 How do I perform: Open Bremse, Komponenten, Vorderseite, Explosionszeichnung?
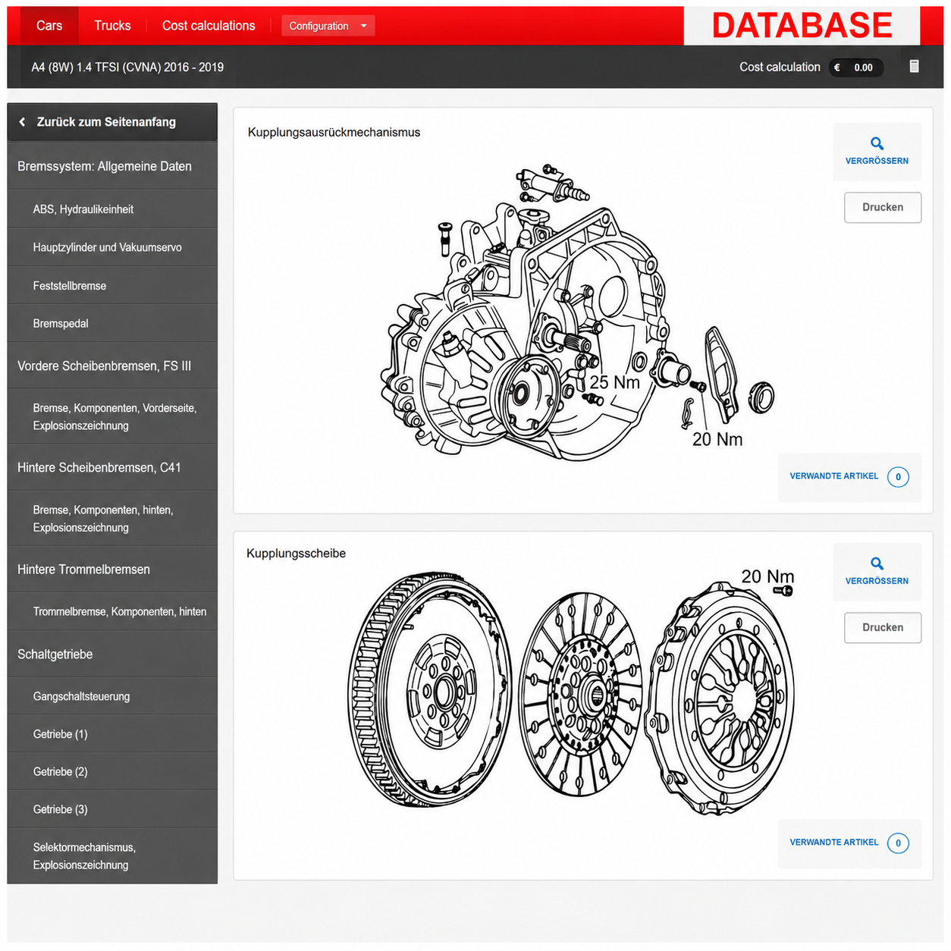click(112, 416)
